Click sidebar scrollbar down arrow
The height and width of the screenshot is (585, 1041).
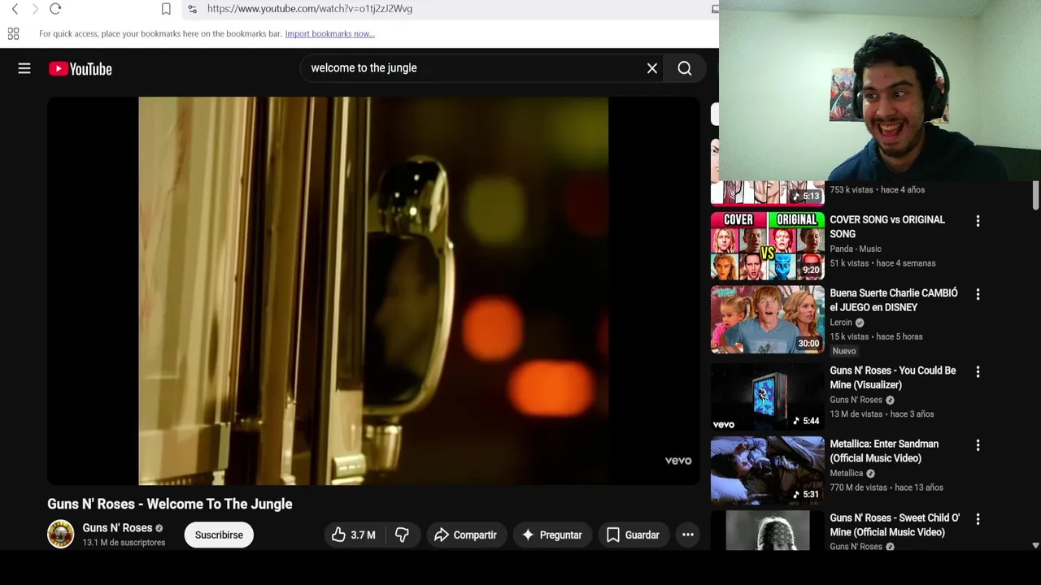1035,546
